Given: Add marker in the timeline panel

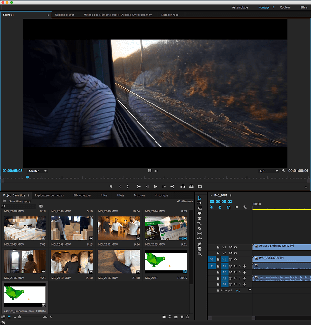Looking at the screenshot, I should (x=237, y=207).
